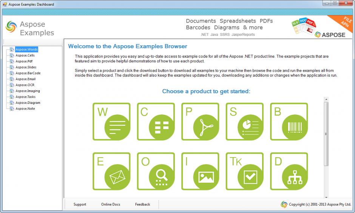Open the Aspose.Slides product tile (S)
Viewport: 355px width, 213px height.
tap(244, 122)
